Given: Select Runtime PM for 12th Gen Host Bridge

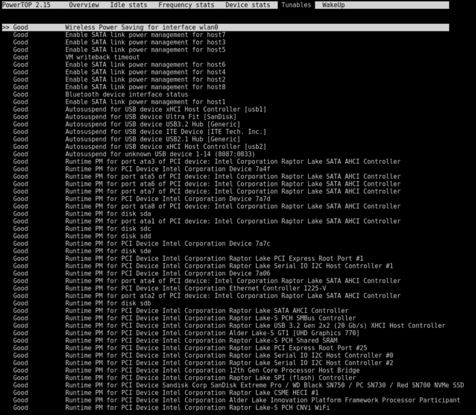Looking at the screenshot, I should pyautogui.click(x=186, y=370).
